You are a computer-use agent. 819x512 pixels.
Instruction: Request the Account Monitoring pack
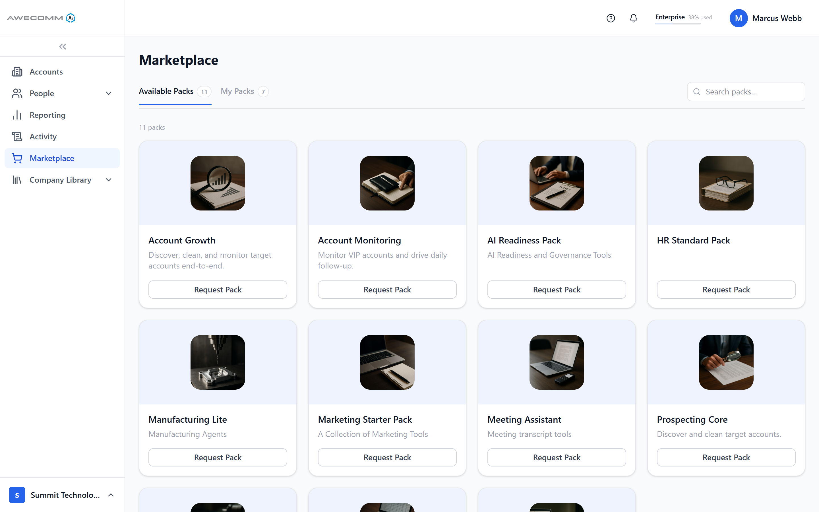(387, 290)
